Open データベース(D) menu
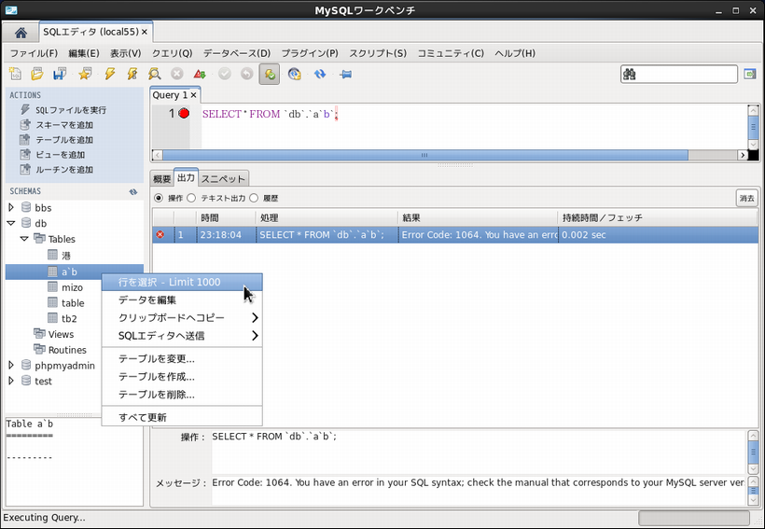The width and height of the screenshot is (765, 529). 237,53
